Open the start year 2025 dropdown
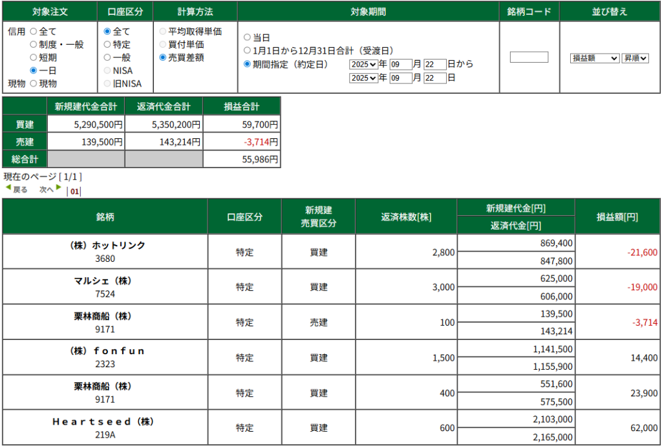This screenshot has width=662, height=446. 363,64
